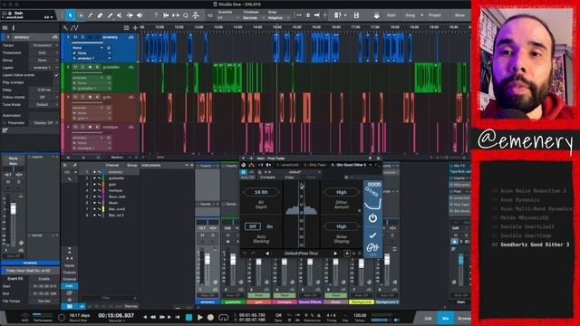The width and height of the screenshot is (580, 326).
Task: Open the Mix view tab
Action: tap(445, 318)
